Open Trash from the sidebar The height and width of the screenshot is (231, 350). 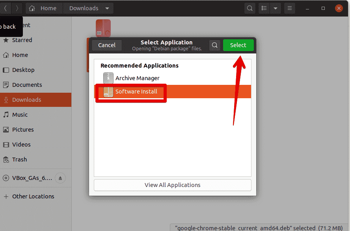pos(19,159)
